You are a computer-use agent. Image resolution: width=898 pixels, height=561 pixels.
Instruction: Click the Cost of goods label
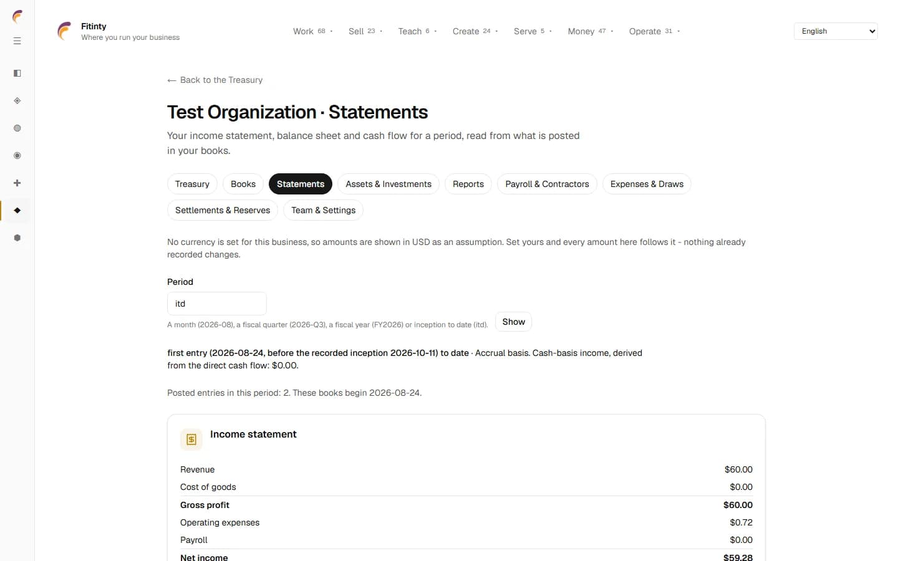click(208, 487)
